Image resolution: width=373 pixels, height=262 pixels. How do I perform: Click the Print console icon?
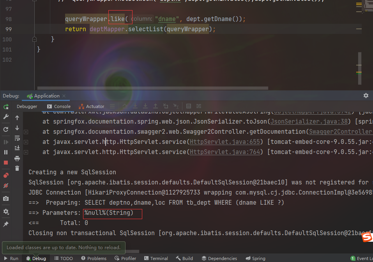click(17, 158)
